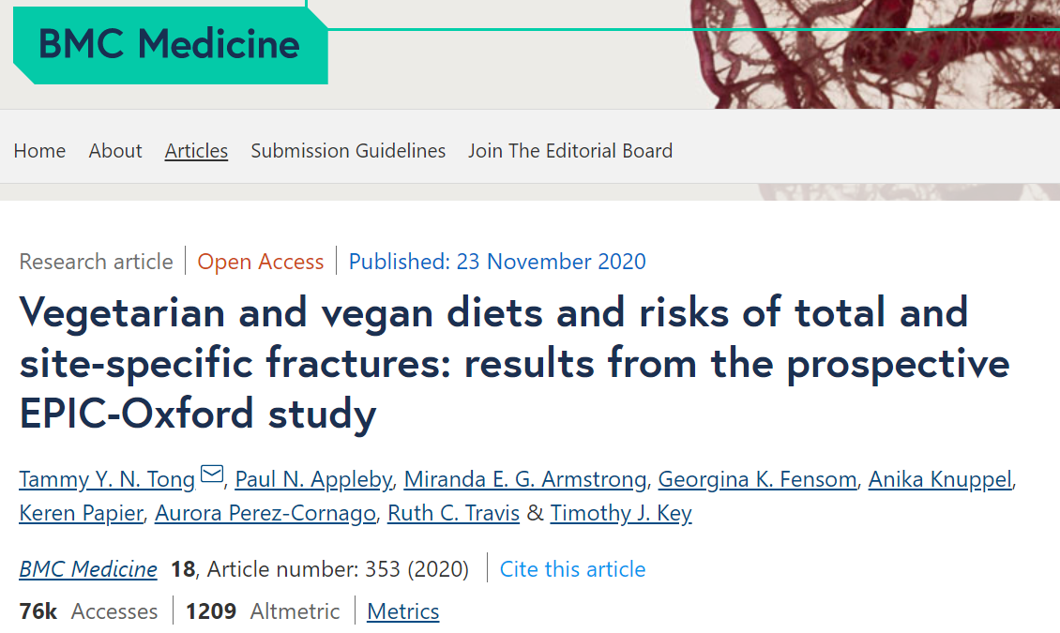Open author Anika Knuppel
Viewport: 1060px width, 633px height.
[x=940, y=479]
